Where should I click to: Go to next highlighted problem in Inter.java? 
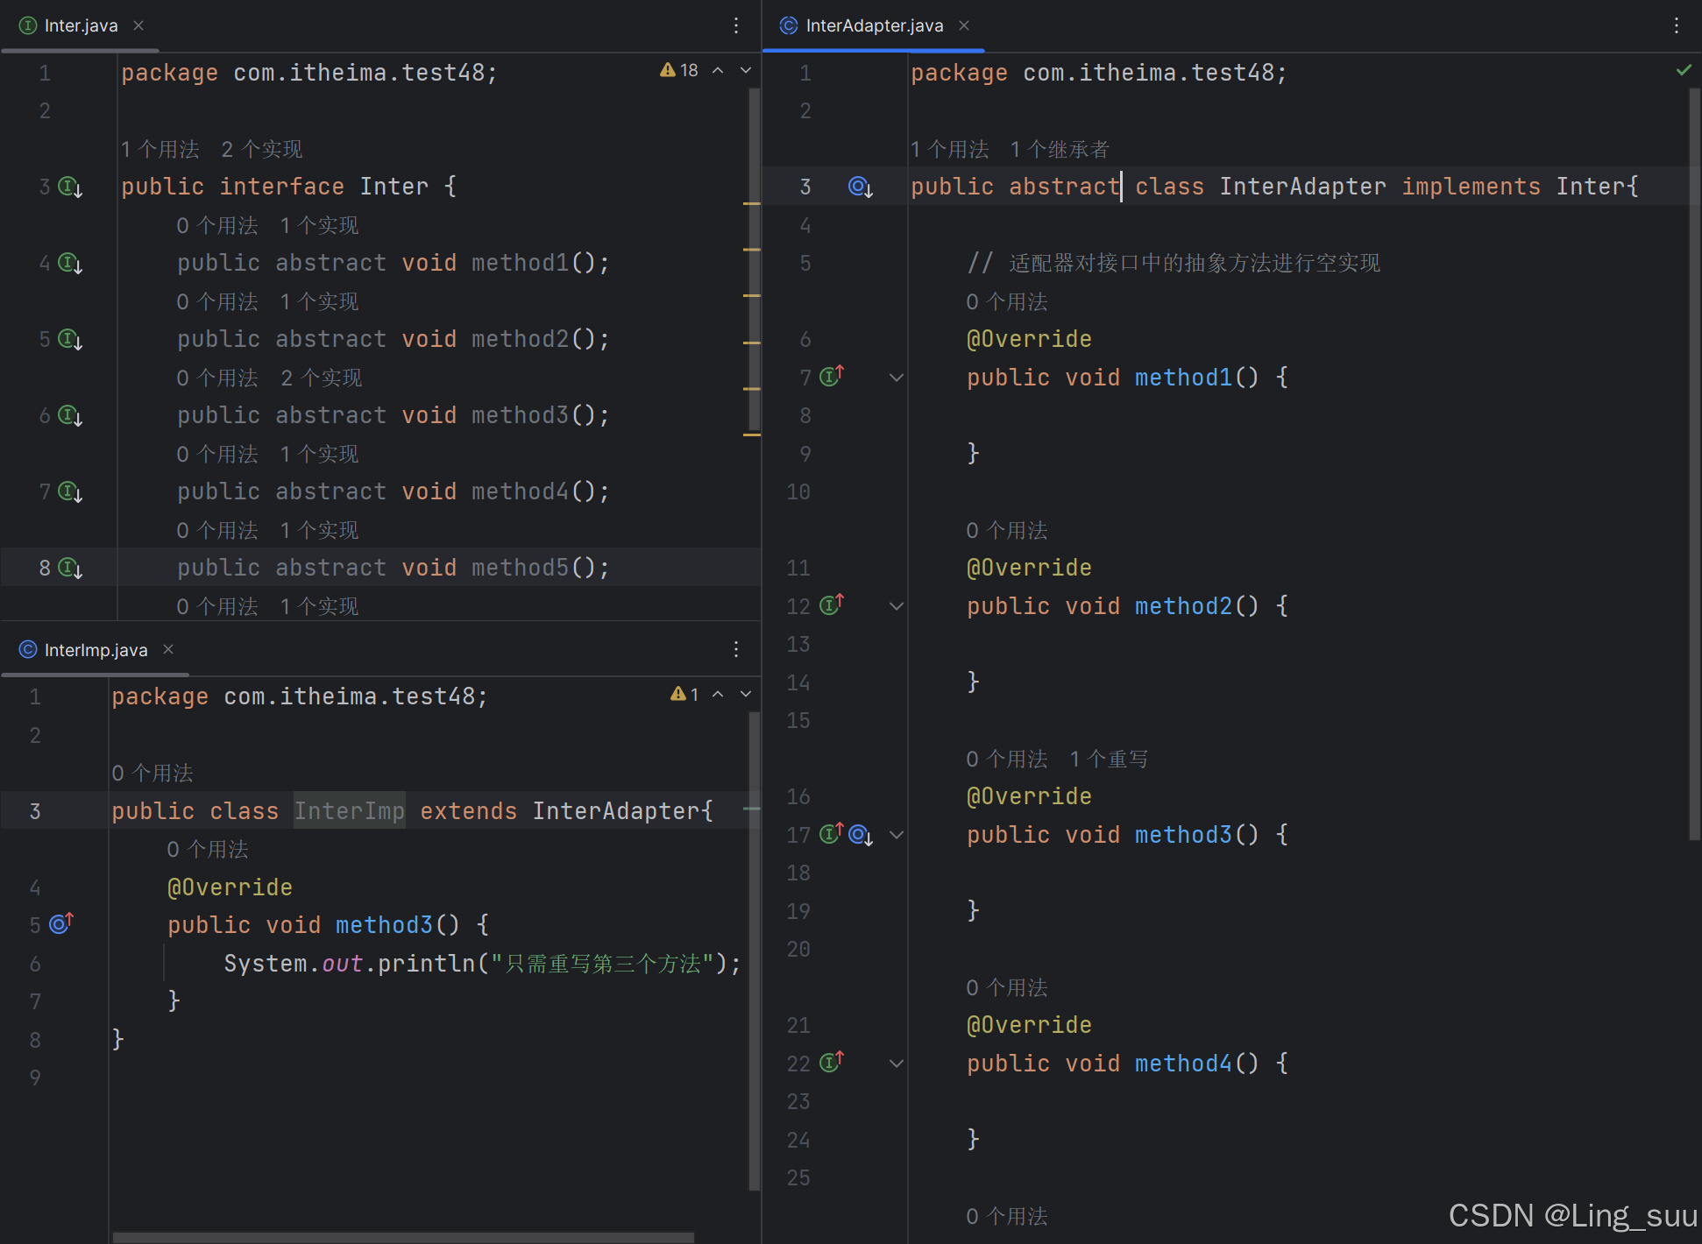(x=746, y=70)
